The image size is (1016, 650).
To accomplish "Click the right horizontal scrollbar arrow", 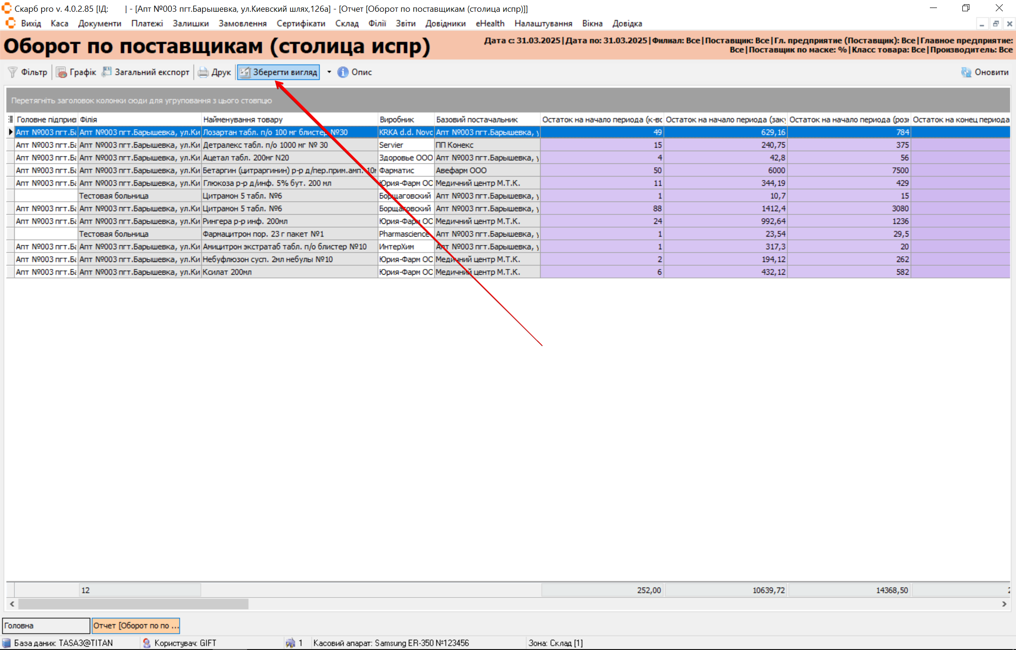I will pyautogui.click(x=1004, y=604).
